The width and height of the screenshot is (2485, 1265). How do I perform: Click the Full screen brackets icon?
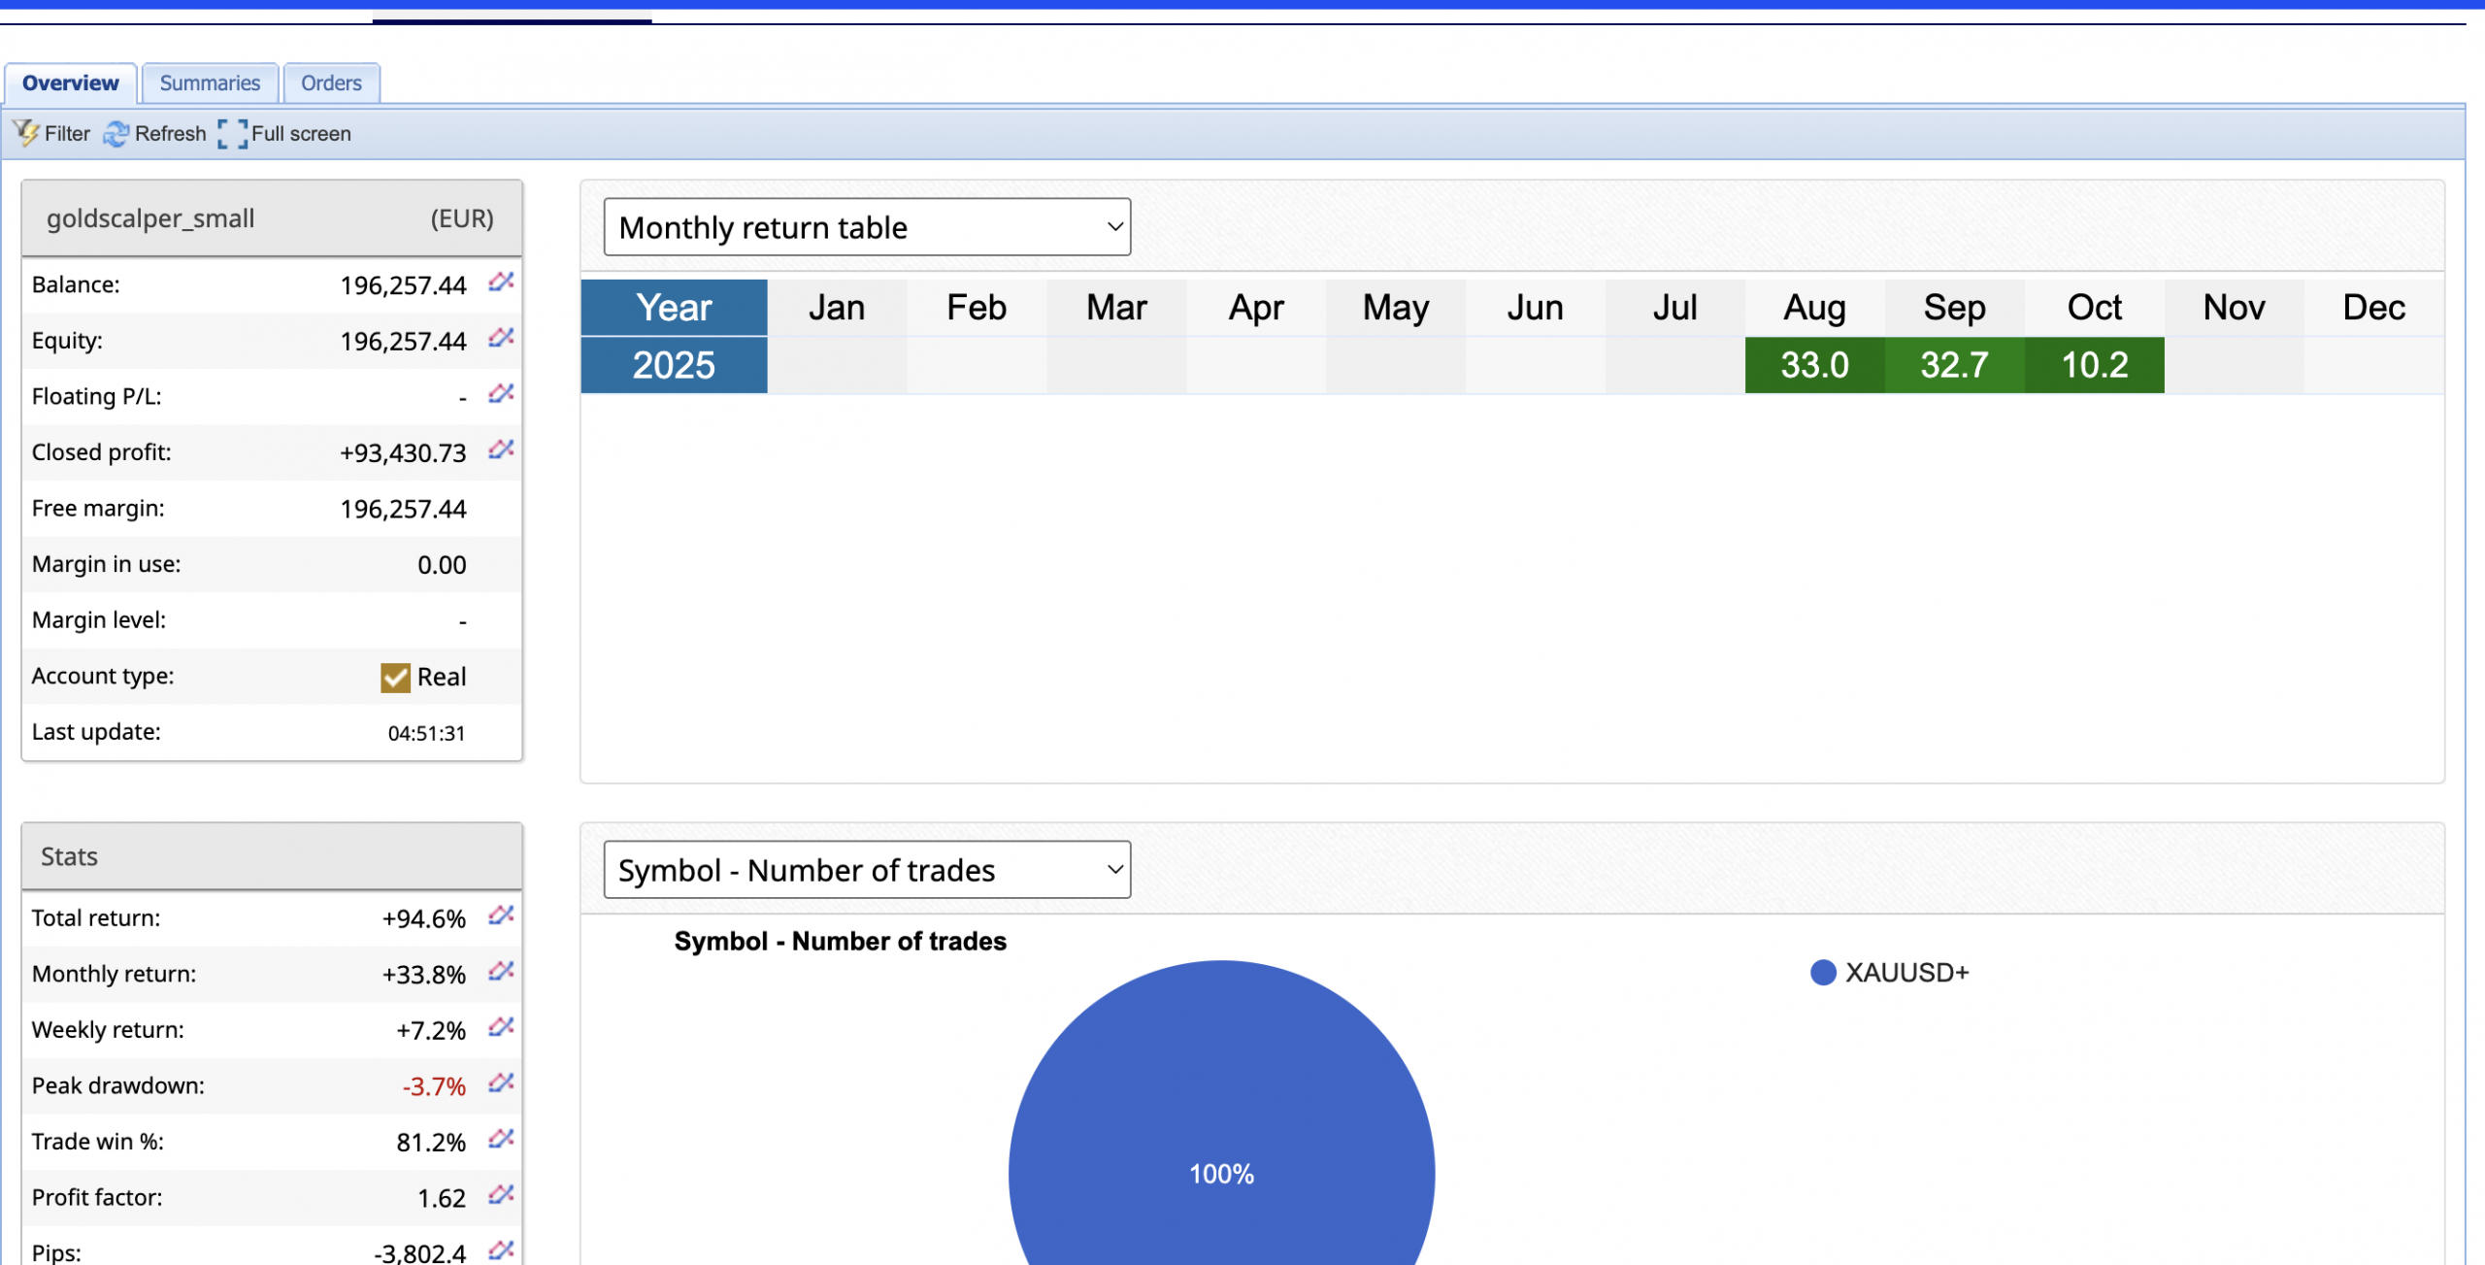tap(232, 133)
